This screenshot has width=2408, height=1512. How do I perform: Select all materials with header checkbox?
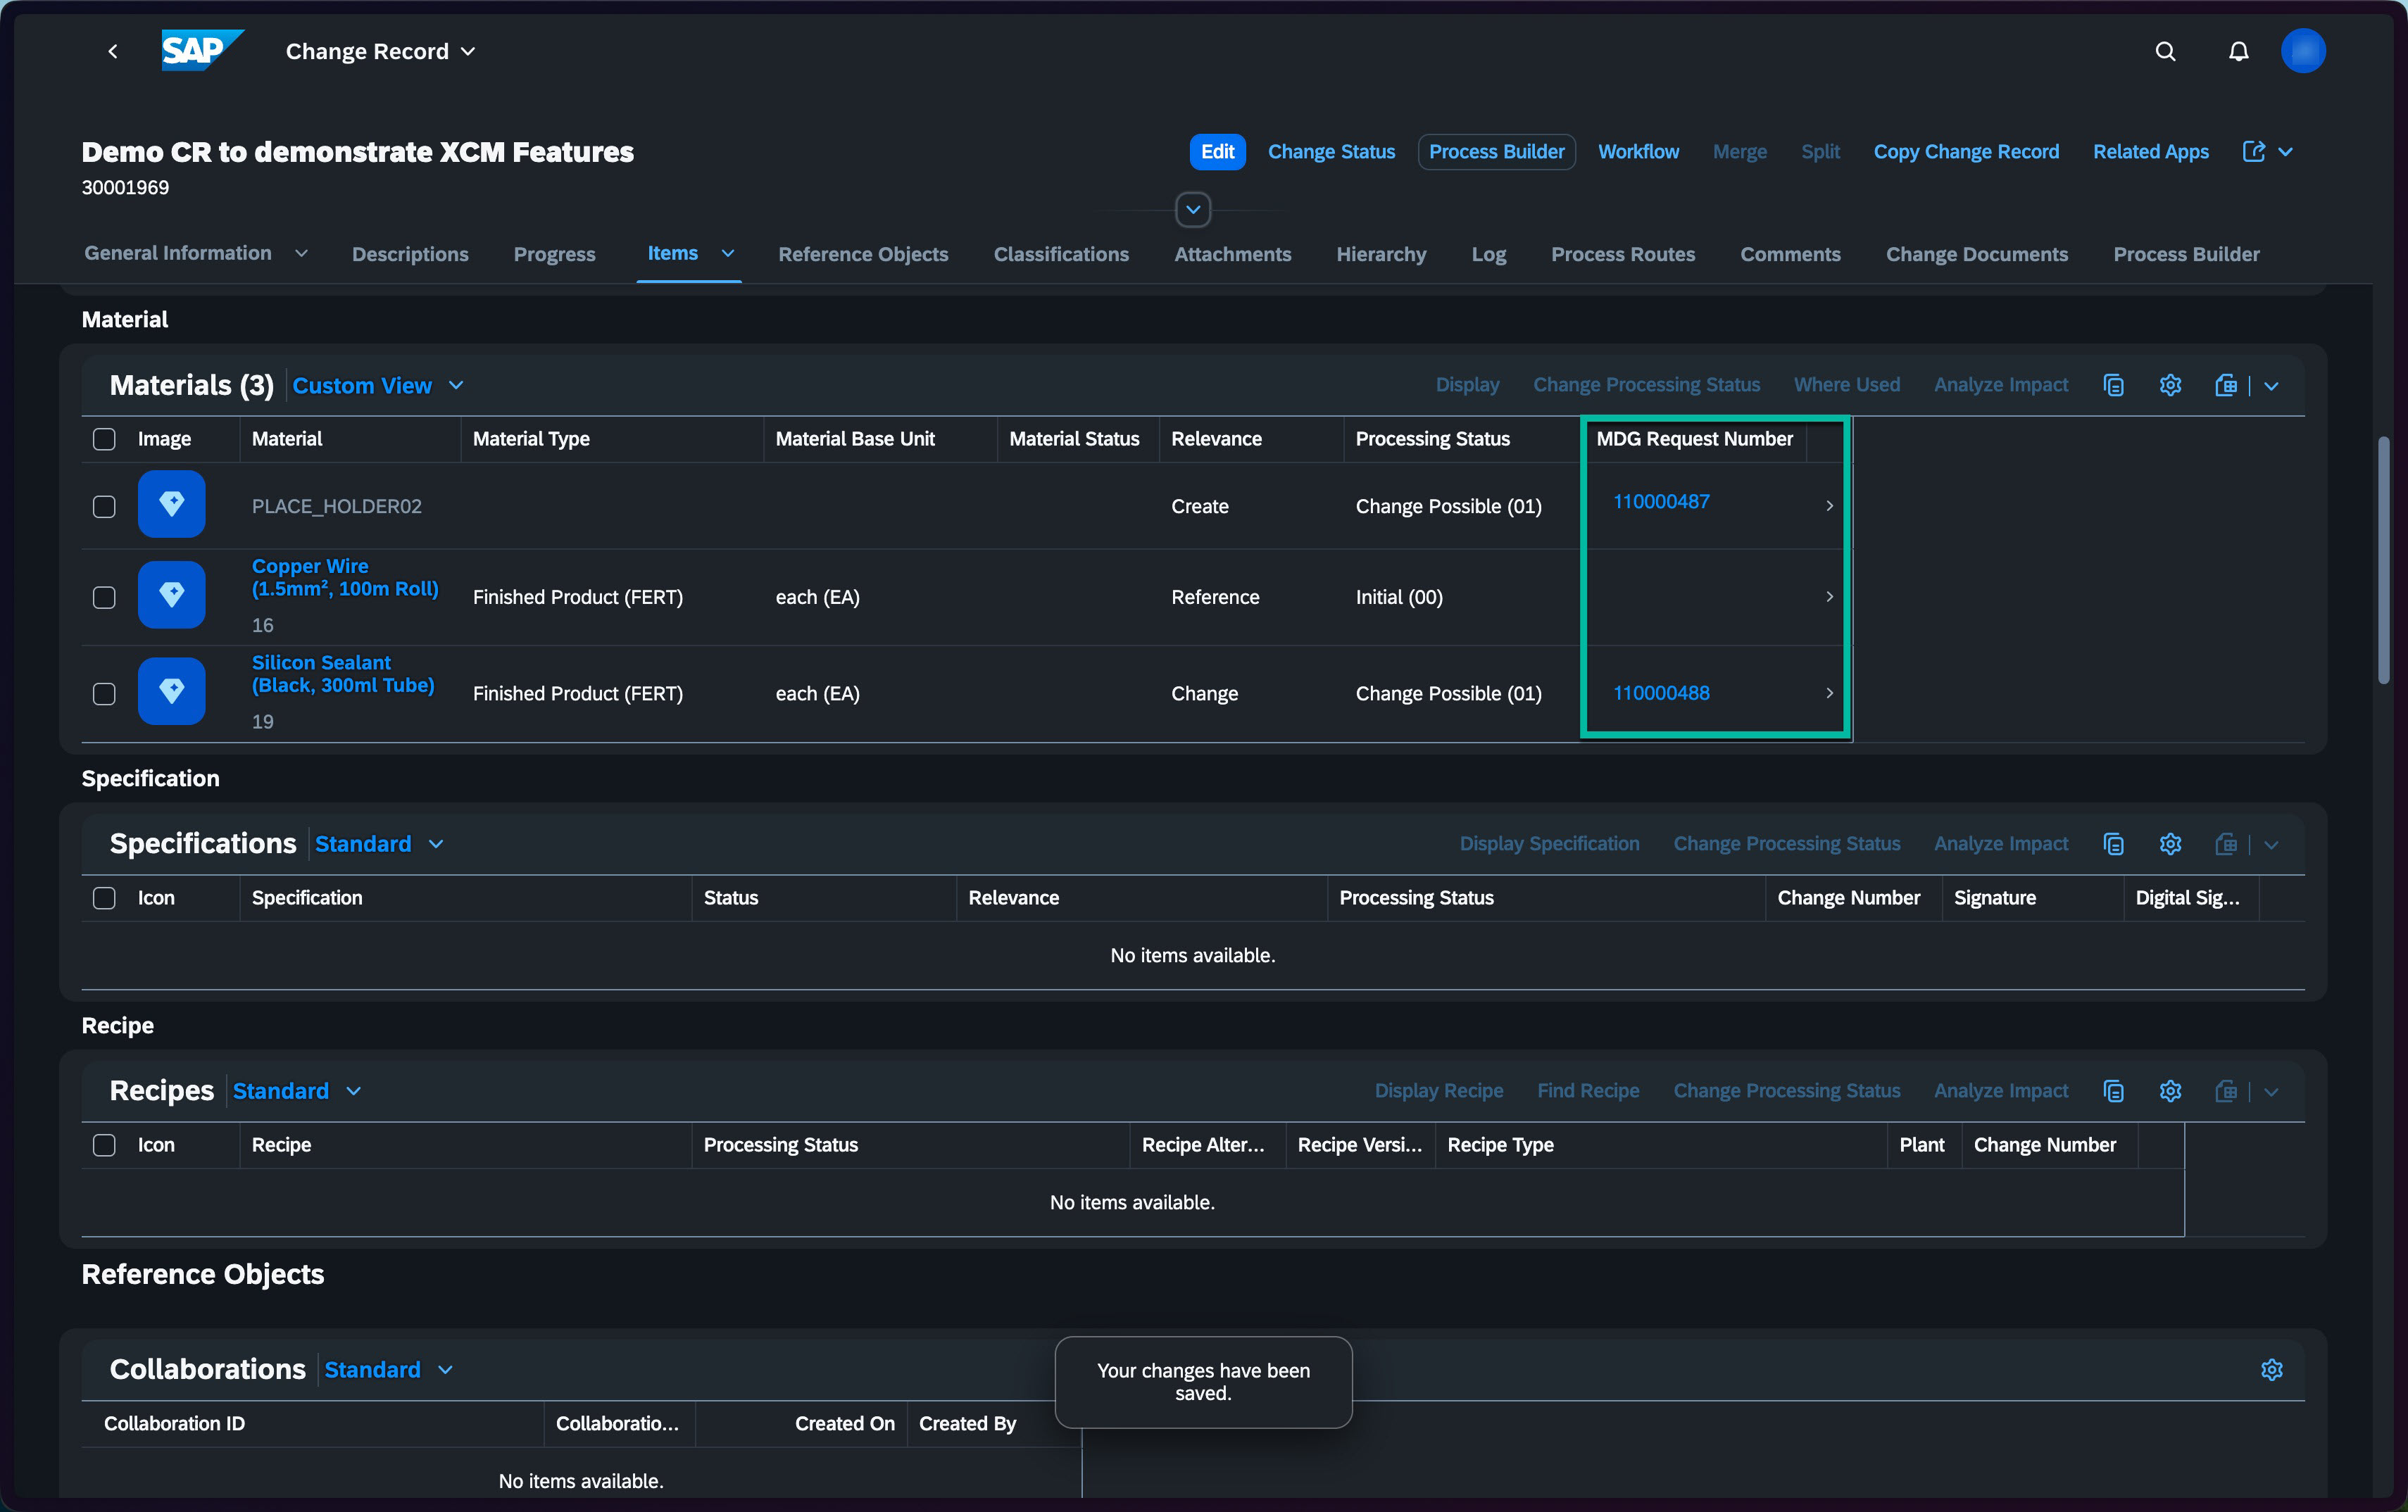point(104,439)
